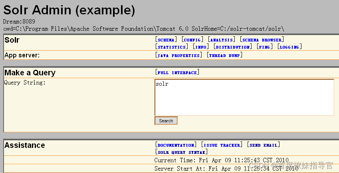Click the Solr Admin (example) heading
The image size is (339, 173).
pos(69,10)
